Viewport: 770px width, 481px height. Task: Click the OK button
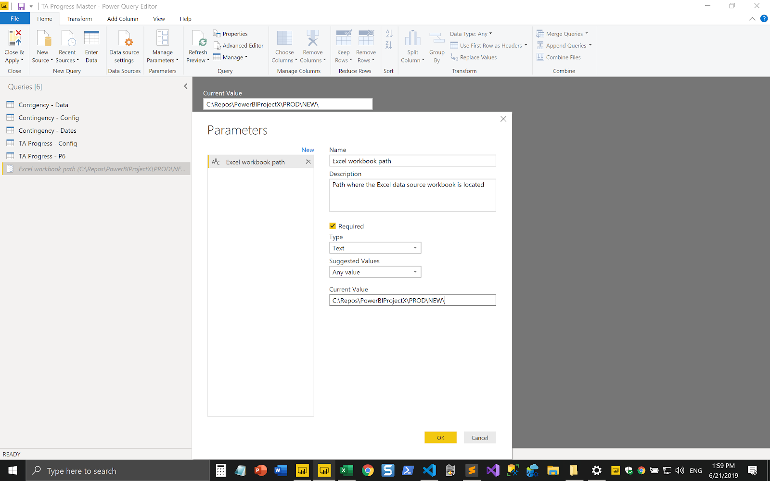[x=440, y=437]
